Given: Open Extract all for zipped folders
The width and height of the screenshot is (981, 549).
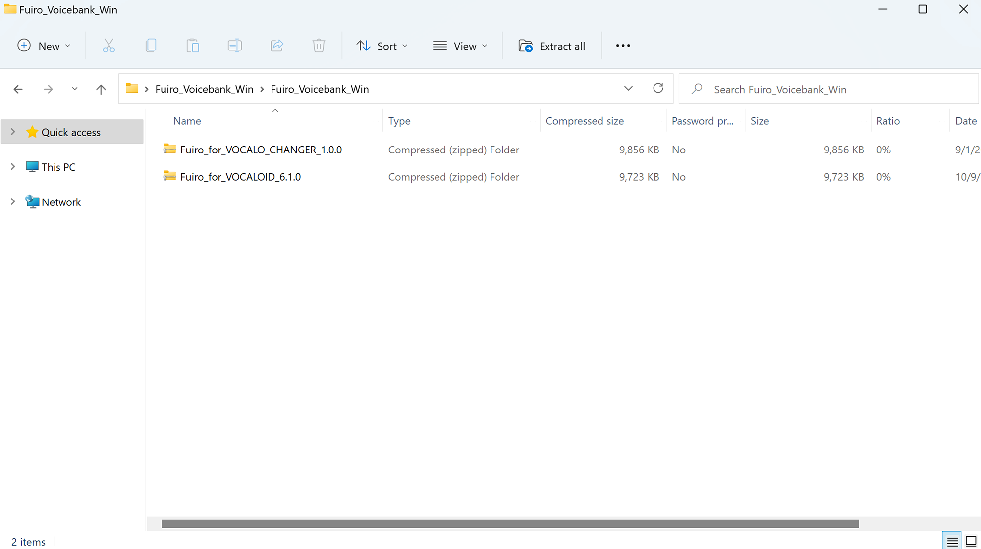Looking at the screenshot, I should tap(551, 46).
